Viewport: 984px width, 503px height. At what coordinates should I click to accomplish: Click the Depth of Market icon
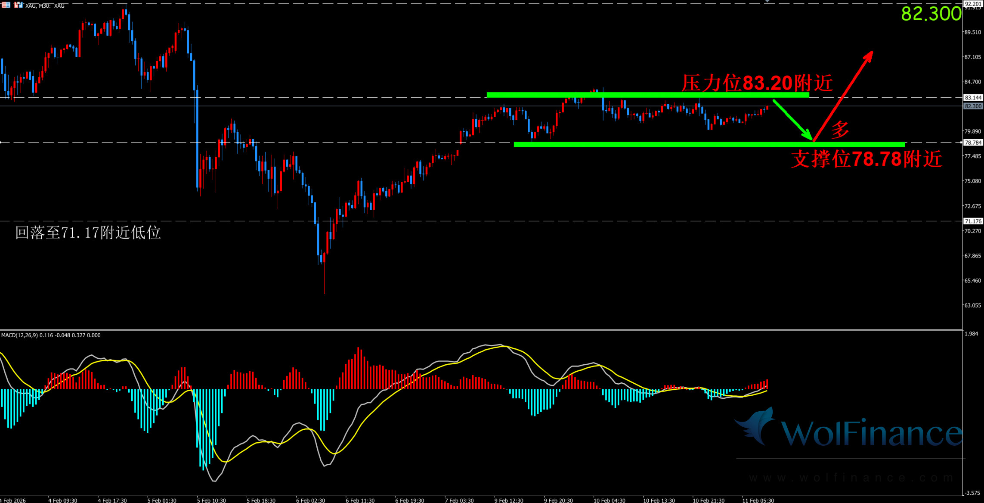6,5
